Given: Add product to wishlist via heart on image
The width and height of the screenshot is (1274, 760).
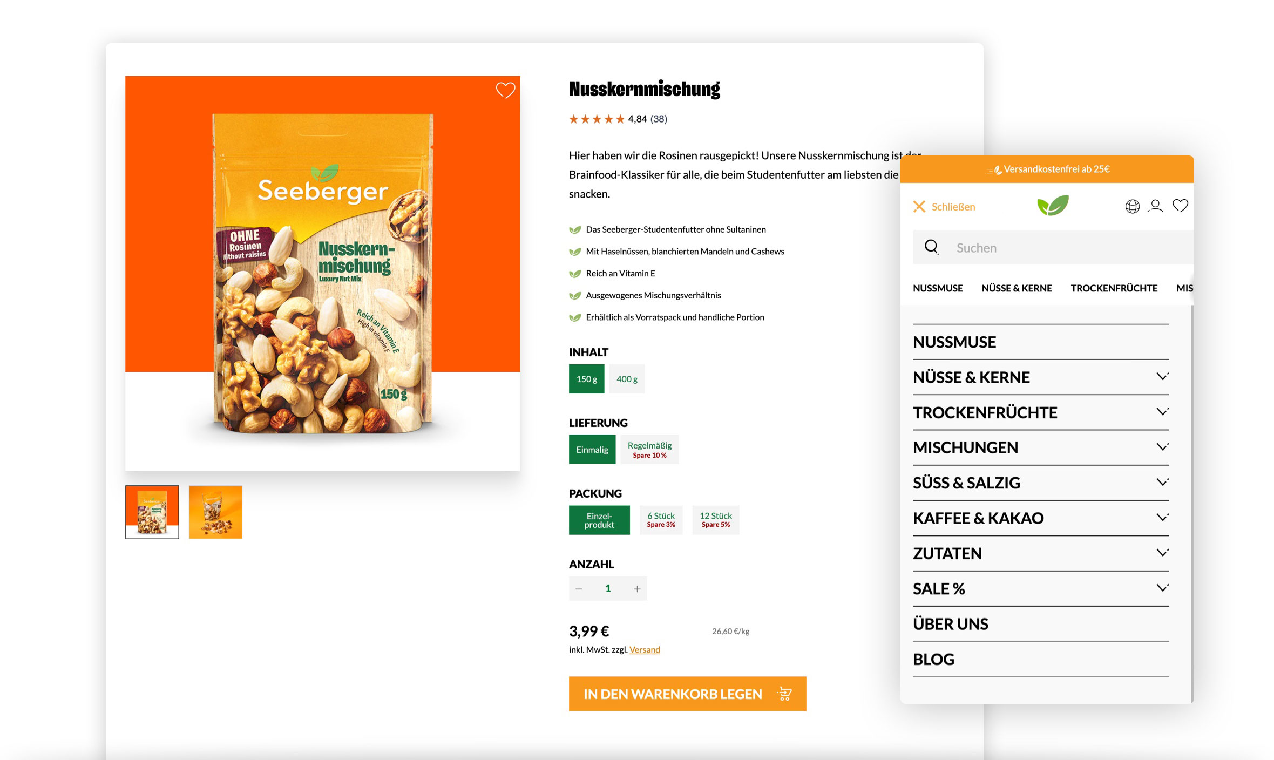Looking at the screenshot, I should (x=505, y=90).
